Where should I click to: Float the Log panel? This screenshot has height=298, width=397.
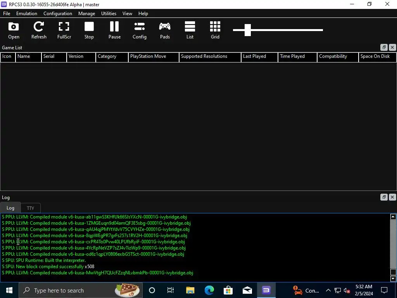pyautogui.click(x=384, y=197)
